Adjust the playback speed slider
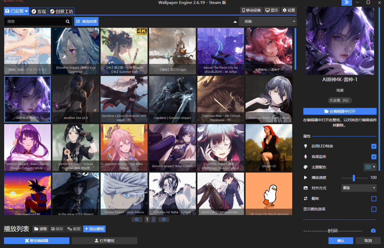 coord(354,178)
